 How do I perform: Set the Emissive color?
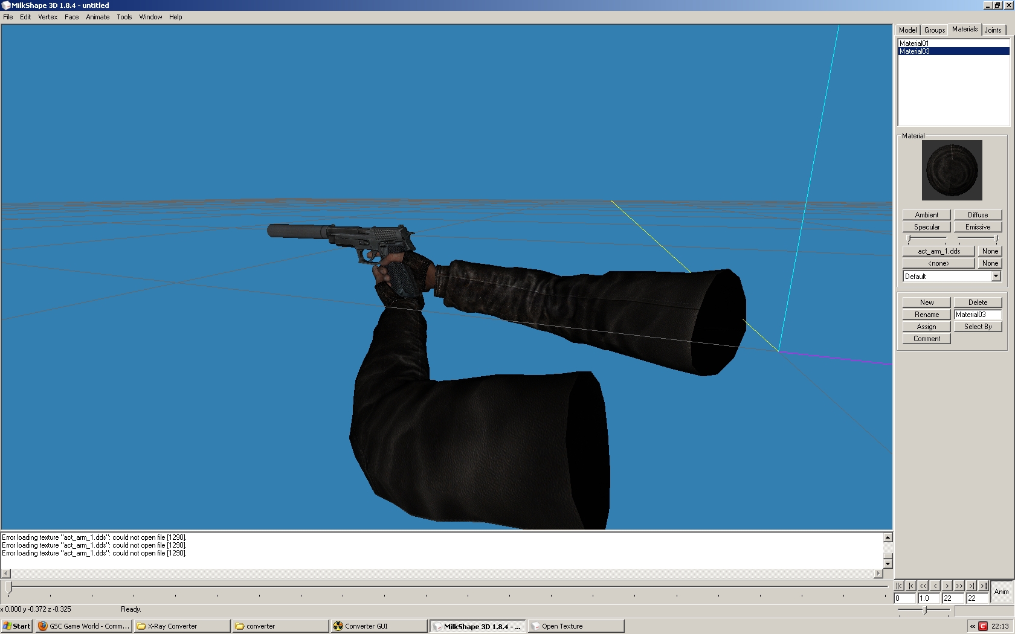coord(978,227)
